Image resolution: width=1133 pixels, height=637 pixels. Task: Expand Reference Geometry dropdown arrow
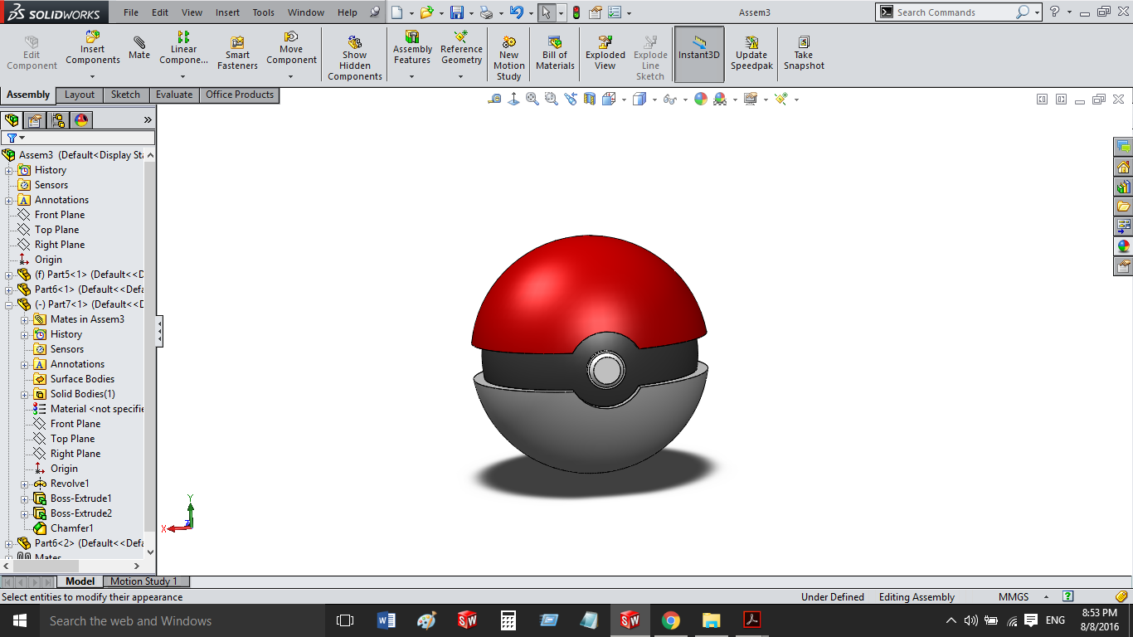pos(461,77)
